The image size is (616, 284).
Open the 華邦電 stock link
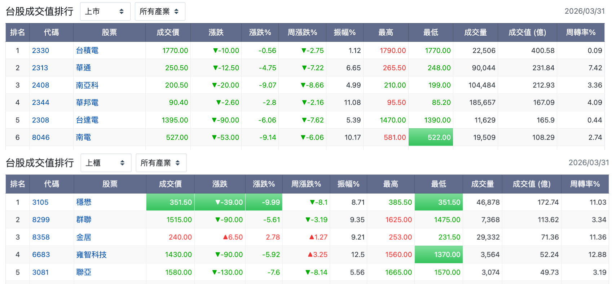click(x=87, y=102)
